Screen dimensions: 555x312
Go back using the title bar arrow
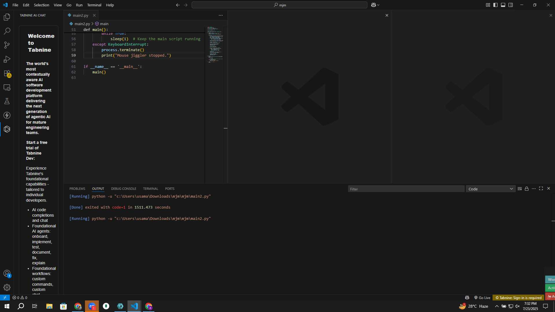click(x=178, y=5)
